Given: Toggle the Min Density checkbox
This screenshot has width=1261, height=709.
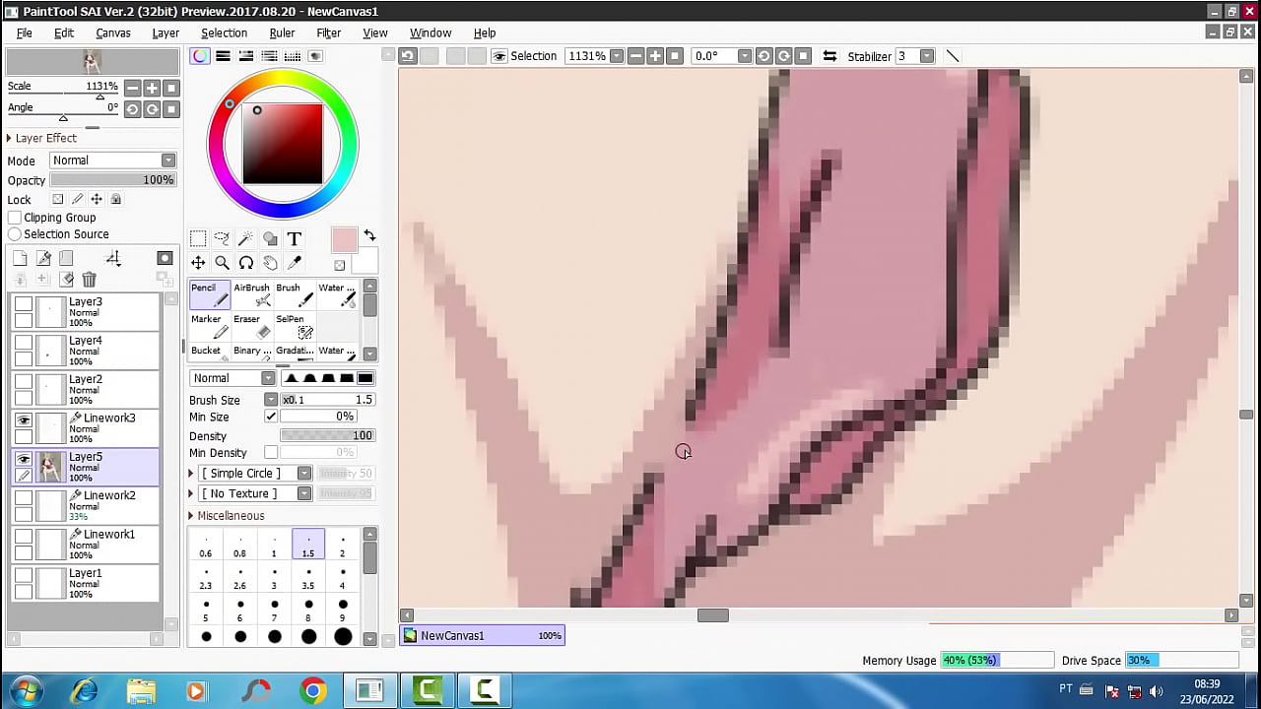Looking at the screenshot, I should 271,452.
